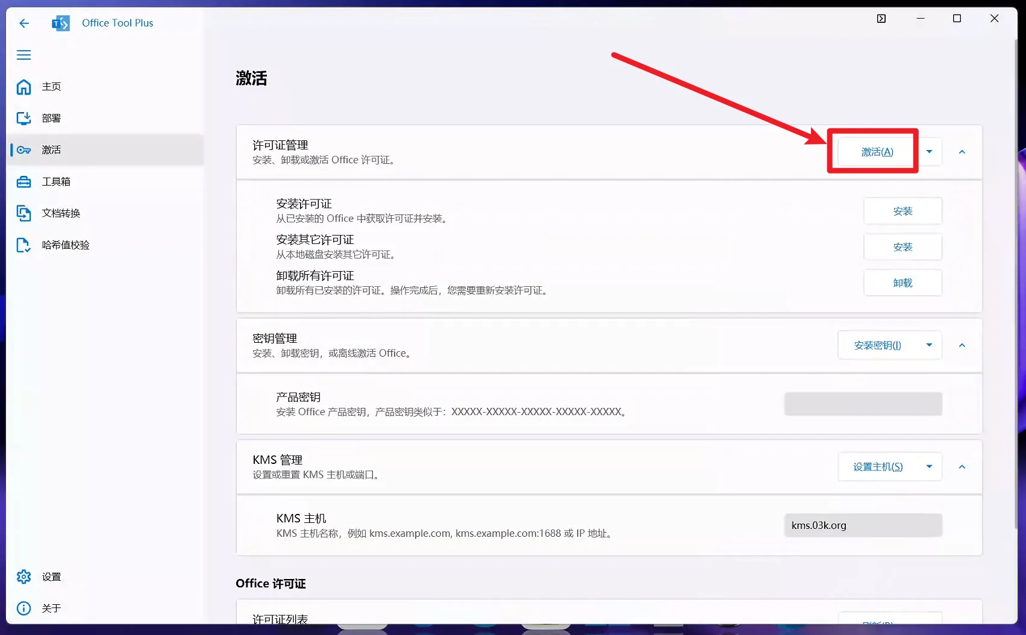Close the Office Tool Plus window
The height and width of the screenshot is (635, 1026).
[995, 19]
